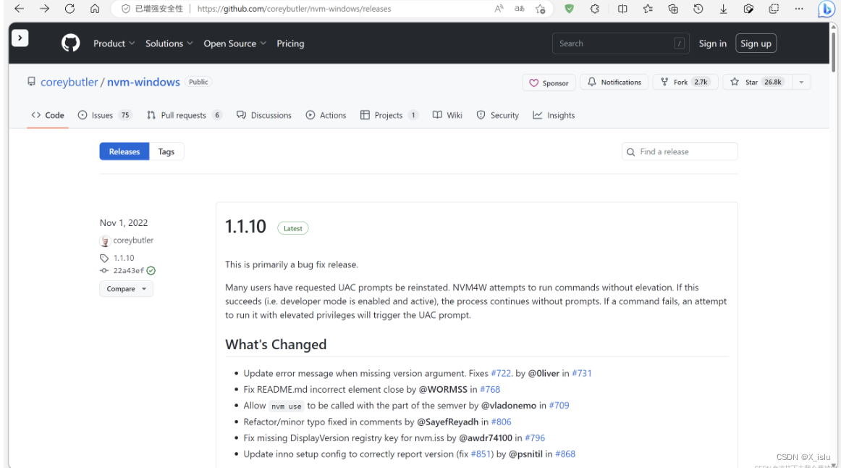Screen dimensions: 841x468
Task: Reload the page with the refresh icon
Action: point(69,9)
